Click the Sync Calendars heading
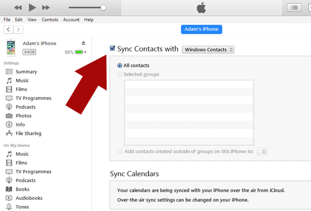311x211 pixels. 134,174
